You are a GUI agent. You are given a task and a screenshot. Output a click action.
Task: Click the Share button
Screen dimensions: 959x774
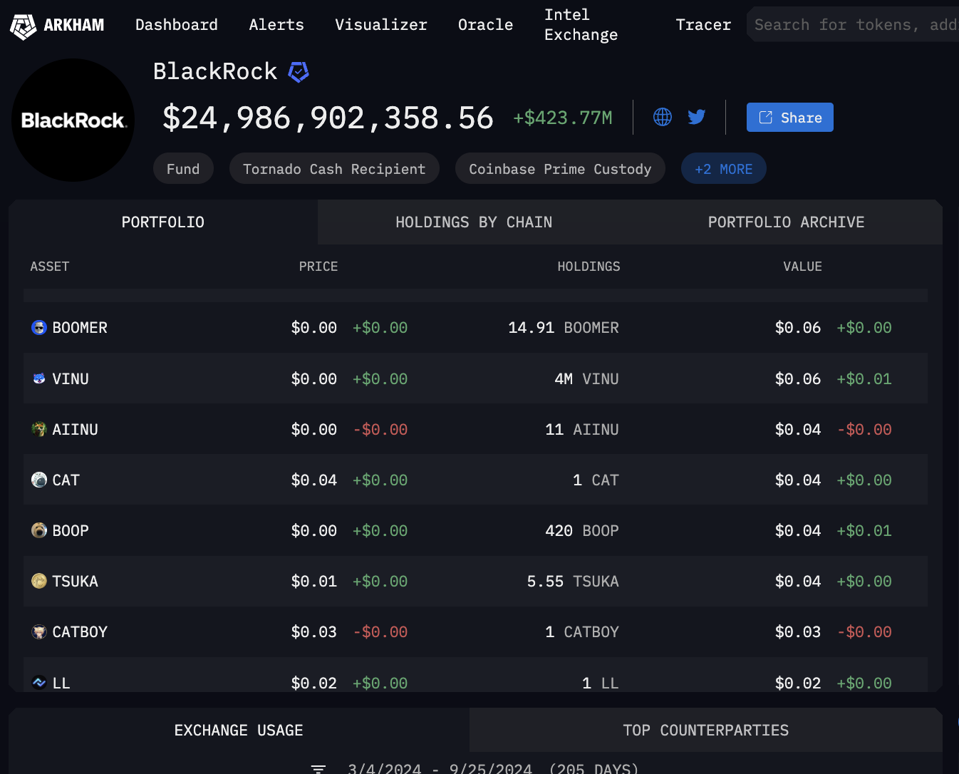[x=790, y=118]
